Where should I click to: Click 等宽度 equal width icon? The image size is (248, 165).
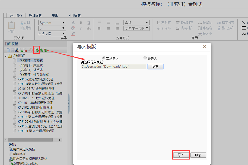coord(200,23)
